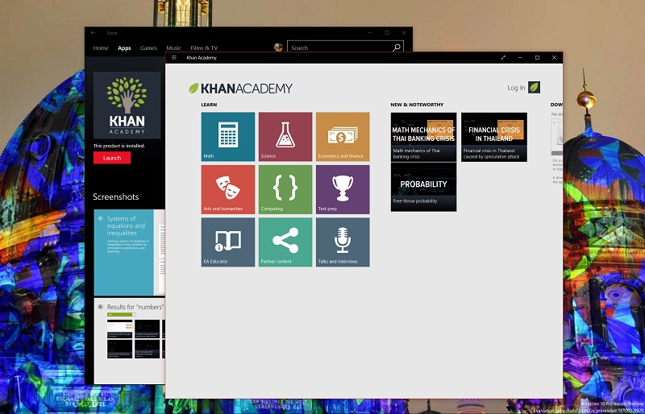Image resolution: width=645 pixels, height=414 pixels.
Task: Open the Test prep trophy tile
Action: [x=343, y=189]
